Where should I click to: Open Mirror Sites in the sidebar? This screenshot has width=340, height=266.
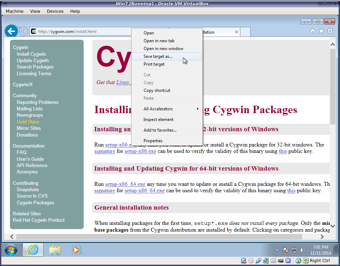pos(29,128)
